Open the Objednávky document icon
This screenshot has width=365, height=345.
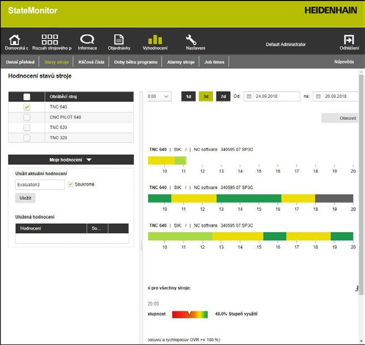(x=119, y=40)
